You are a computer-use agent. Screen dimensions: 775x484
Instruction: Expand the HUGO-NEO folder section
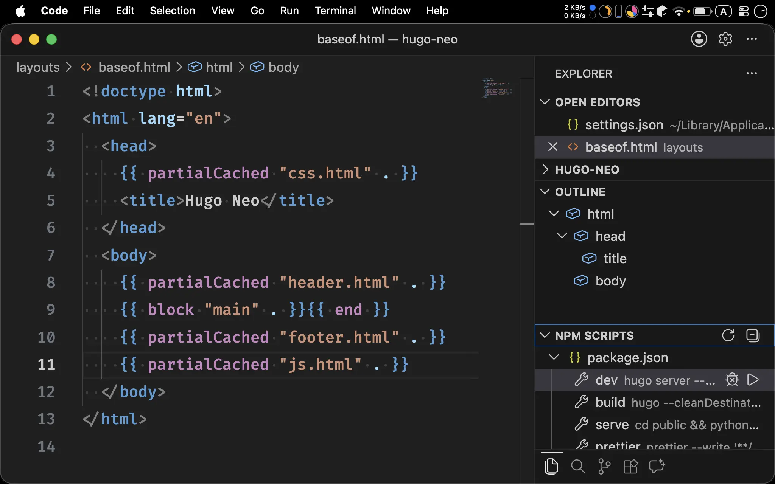pyautogui.click(x=545, y=169)
